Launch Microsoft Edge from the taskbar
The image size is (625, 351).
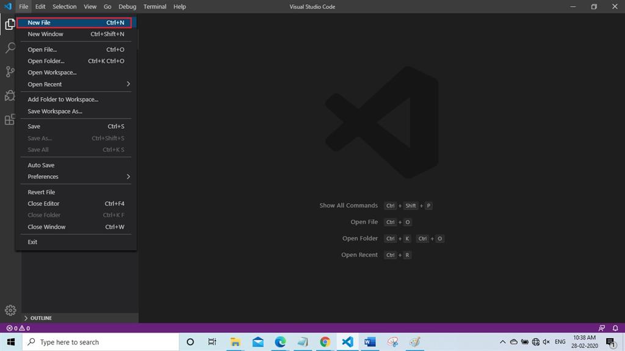(x=280, y=342)
